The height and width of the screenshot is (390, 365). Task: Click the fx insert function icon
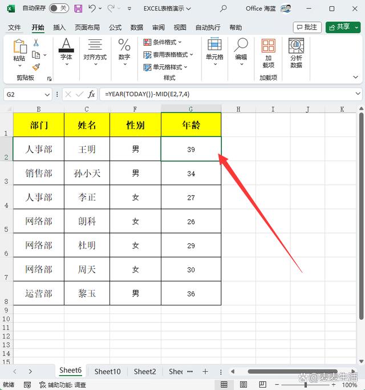(91, 94)
